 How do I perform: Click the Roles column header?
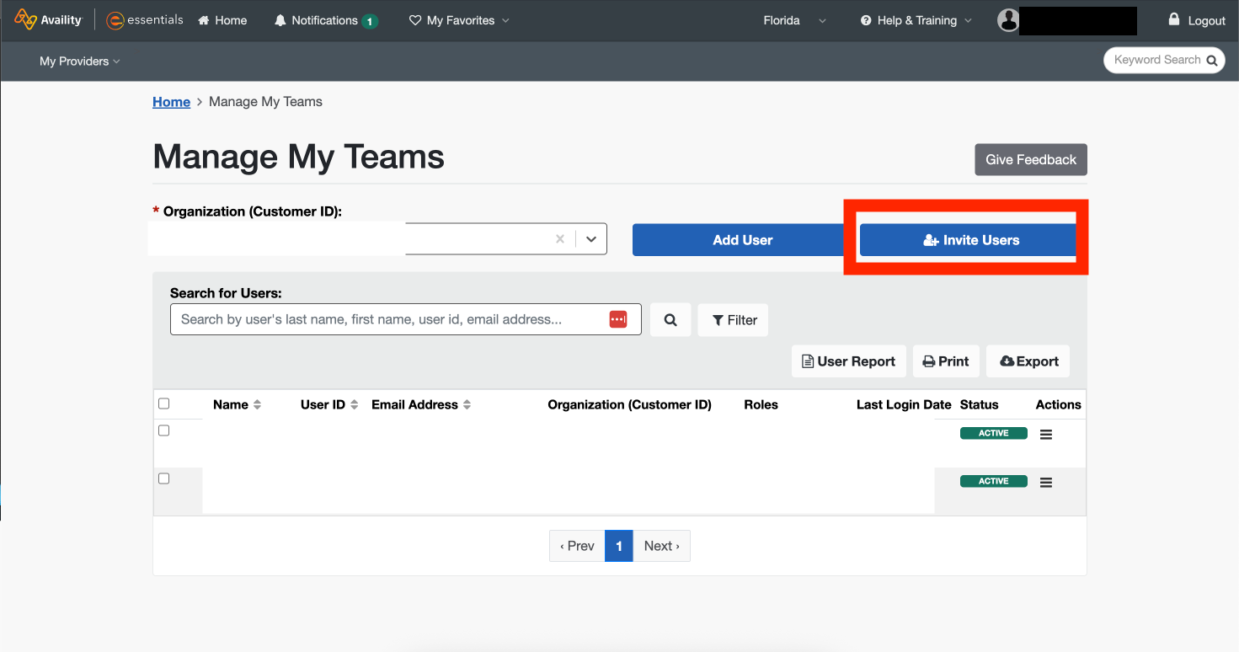click(761, 405)
